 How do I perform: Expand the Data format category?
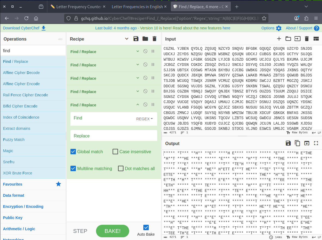(14, 195)
